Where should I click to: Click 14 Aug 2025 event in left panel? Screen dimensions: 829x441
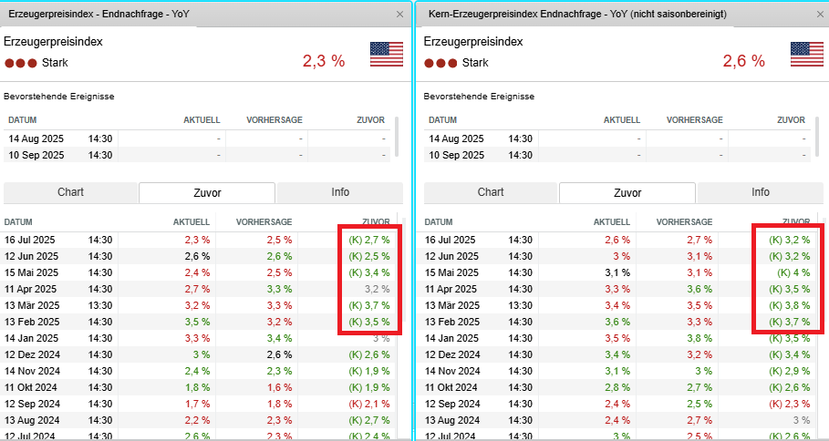point(197,138)
